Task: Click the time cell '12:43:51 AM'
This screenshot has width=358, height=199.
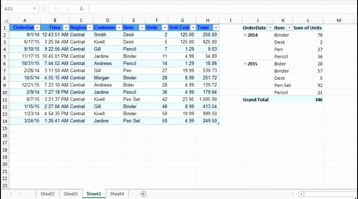Action: [55, 35]
